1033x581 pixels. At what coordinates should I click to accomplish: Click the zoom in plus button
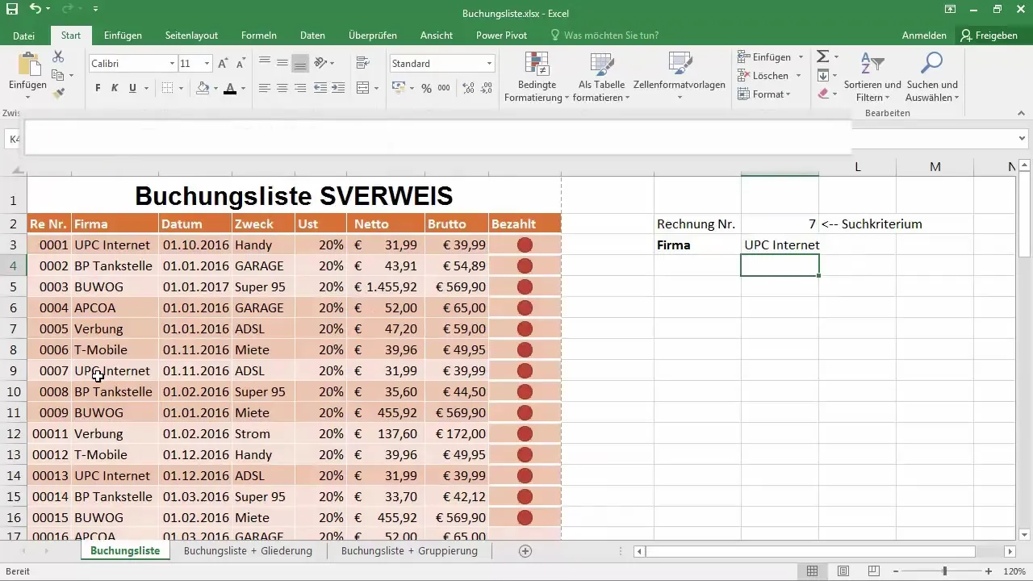tap(990, 571)
